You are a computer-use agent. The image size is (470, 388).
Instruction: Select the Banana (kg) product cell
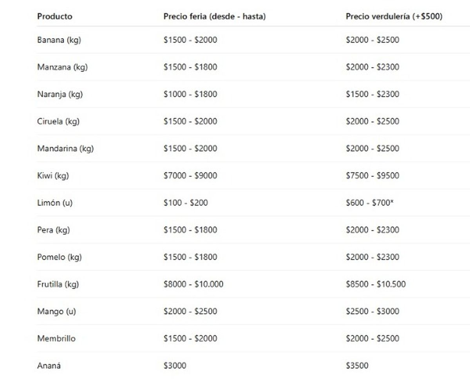pyautogui.click(x=59, y=40)
